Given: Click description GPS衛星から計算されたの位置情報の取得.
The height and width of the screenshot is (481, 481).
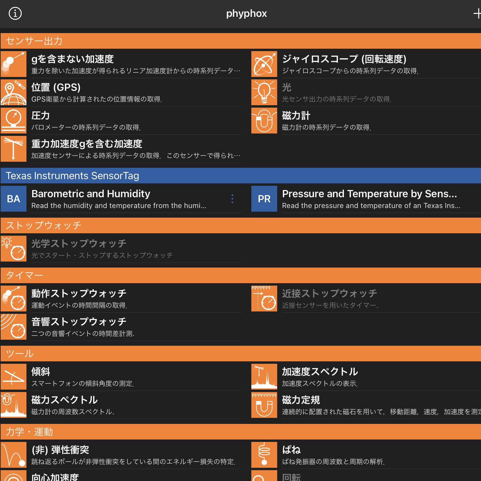Looking at the screenshot, I should pos(97,99).
